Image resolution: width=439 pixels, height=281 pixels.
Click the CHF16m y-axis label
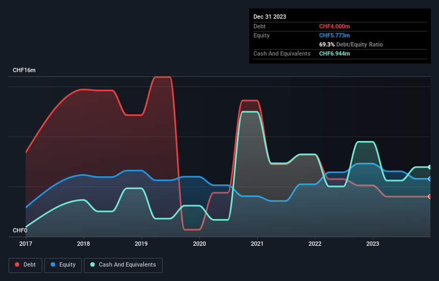(x=24, y=70)
